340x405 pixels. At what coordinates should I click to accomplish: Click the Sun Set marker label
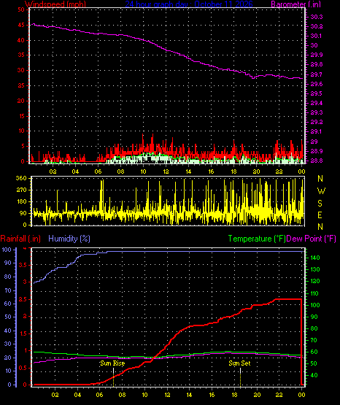(239, 363)
